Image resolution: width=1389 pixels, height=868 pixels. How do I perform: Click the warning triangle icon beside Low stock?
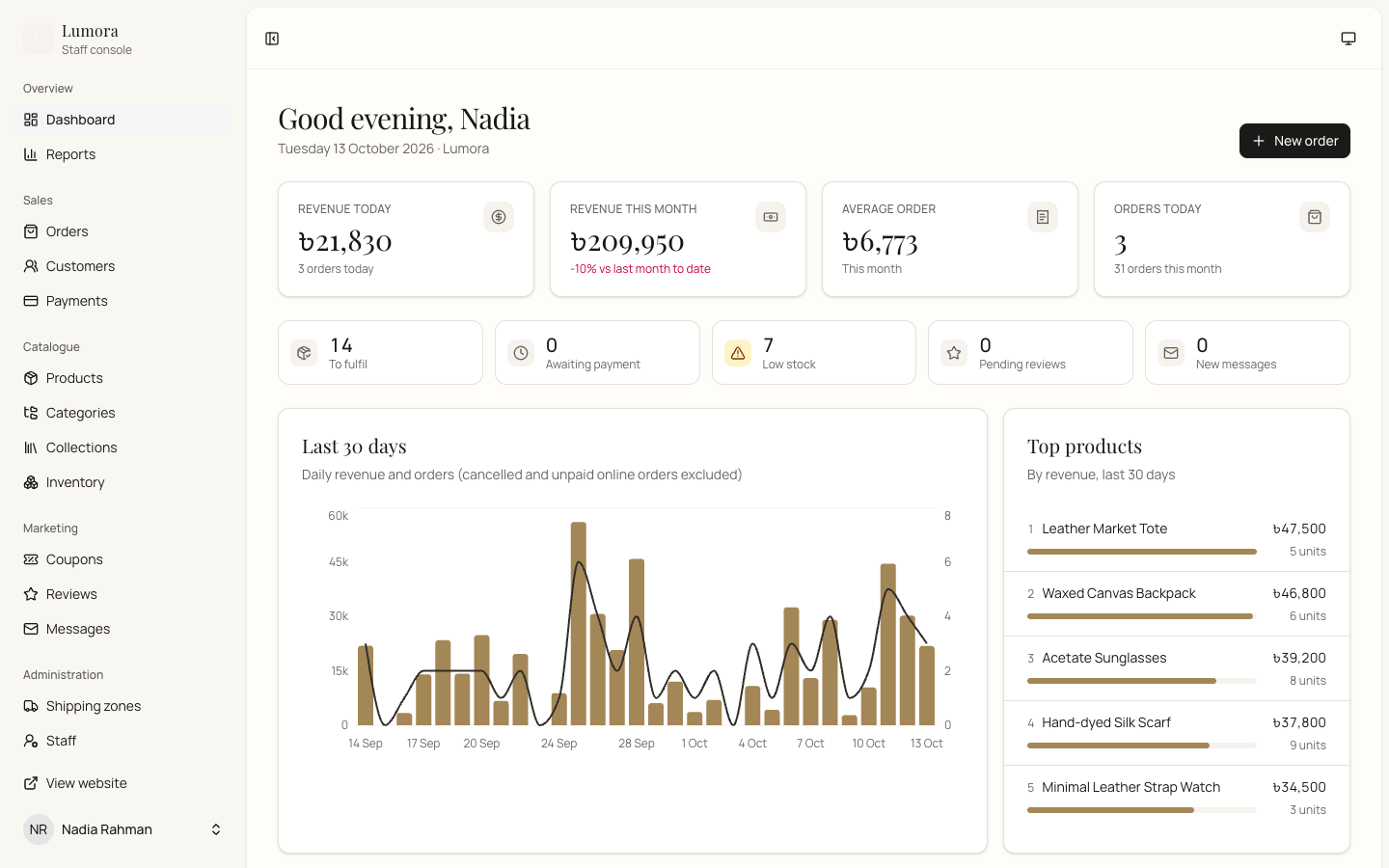pyautogui.click(x=738, y=353)
